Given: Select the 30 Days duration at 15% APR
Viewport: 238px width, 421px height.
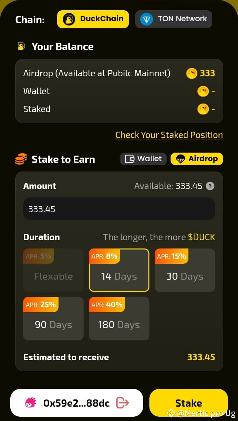Looking at the screenshot, I should point(185,270).
